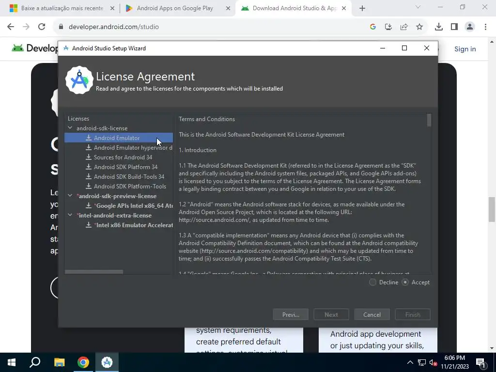Cancel the Android Studio Setup Wizard
The width and height of the screenshot is (496, 372).
[372, 314]
